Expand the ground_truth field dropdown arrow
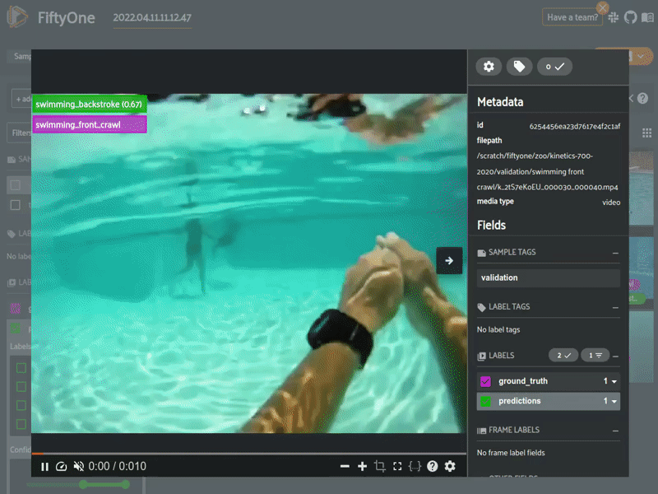This screenshot has width=658, height=494. pos(614,381)
